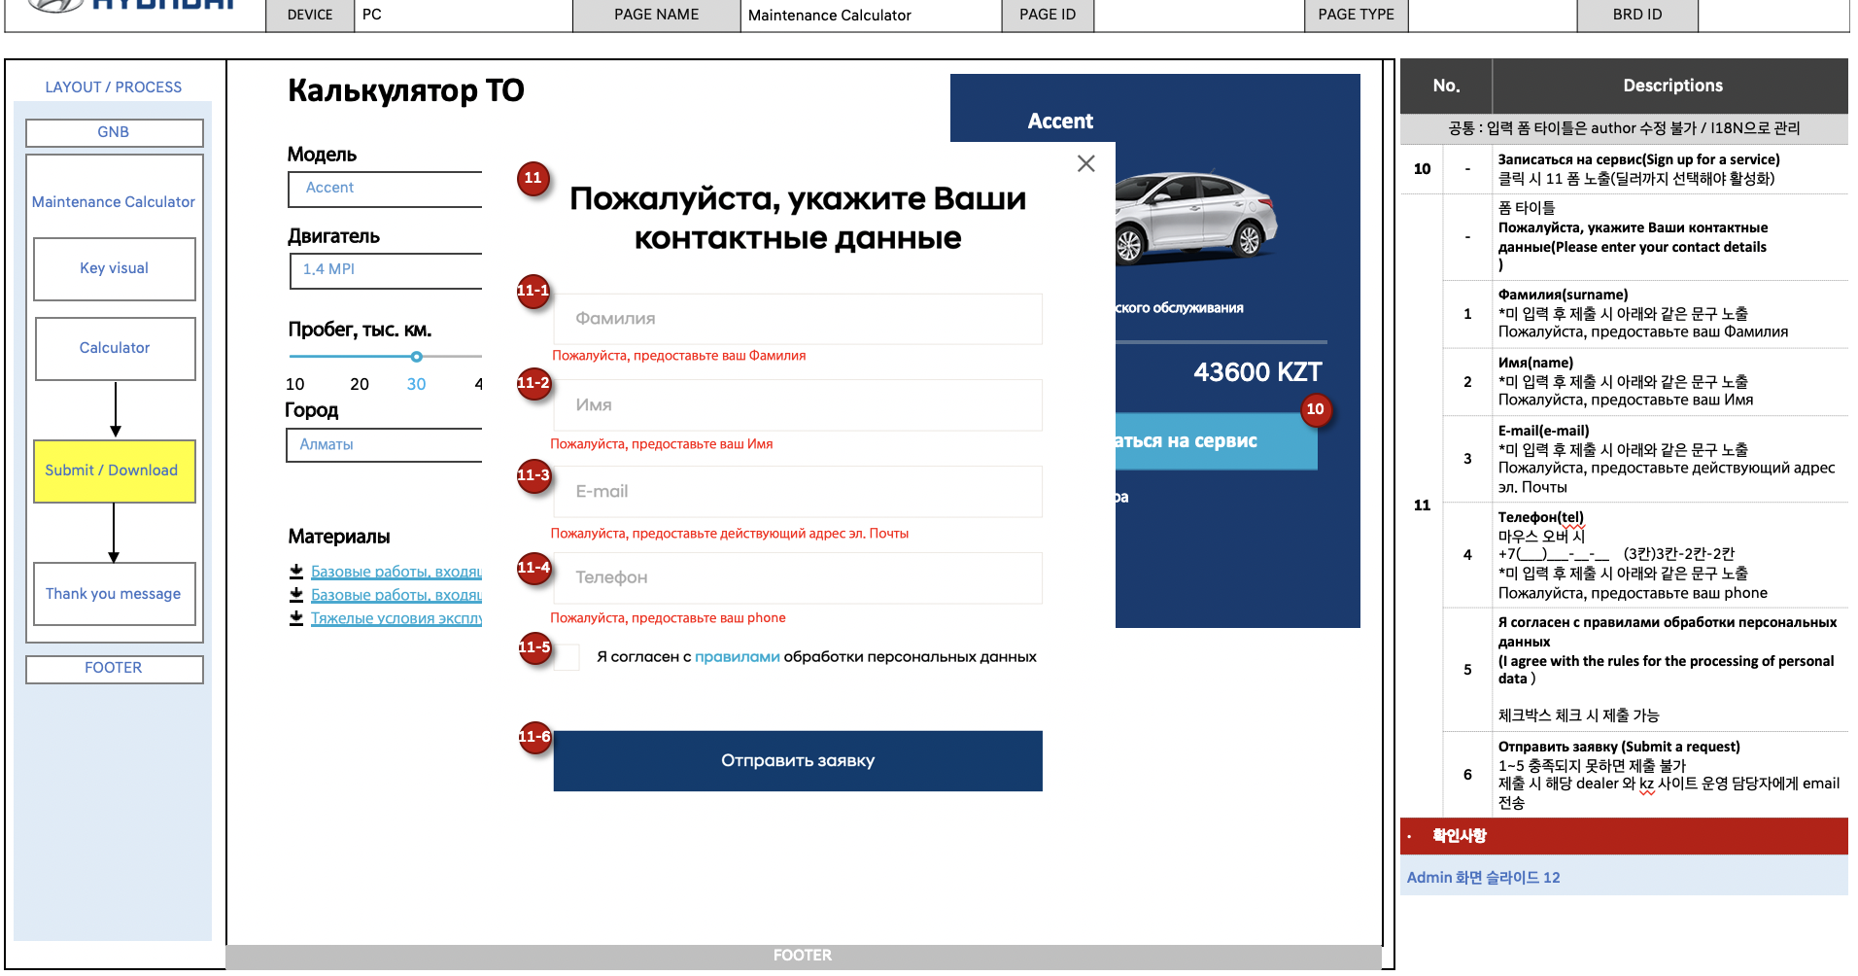Focus the Фамилия input field

(x=797, y=319)
